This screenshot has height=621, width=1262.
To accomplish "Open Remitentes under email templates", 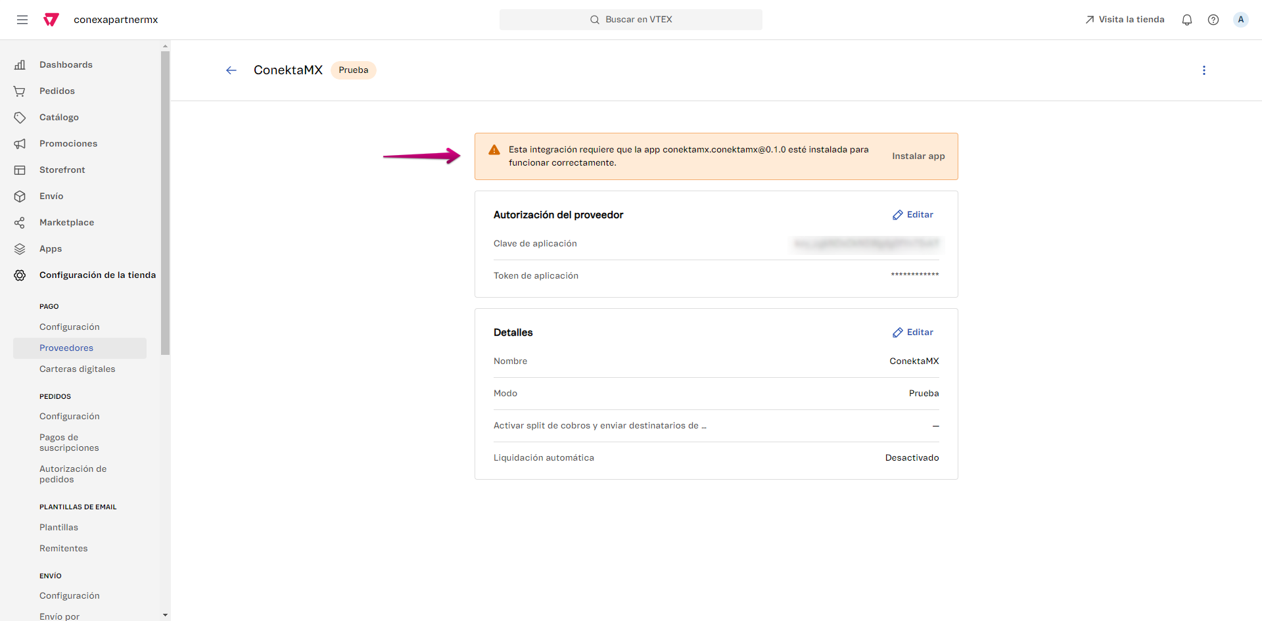I will click(63, 548).
